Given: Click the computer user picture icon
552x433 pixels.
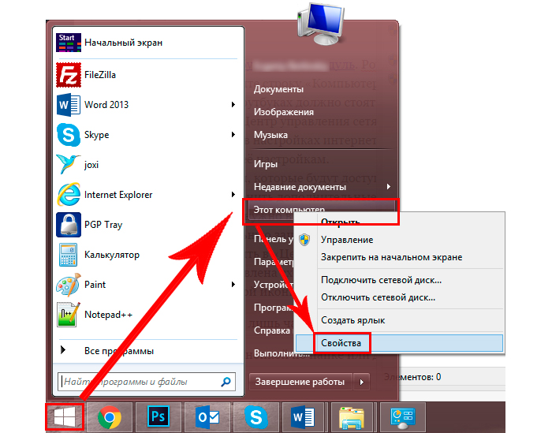Looking at the screenshot, I should [x=321, y=24].
